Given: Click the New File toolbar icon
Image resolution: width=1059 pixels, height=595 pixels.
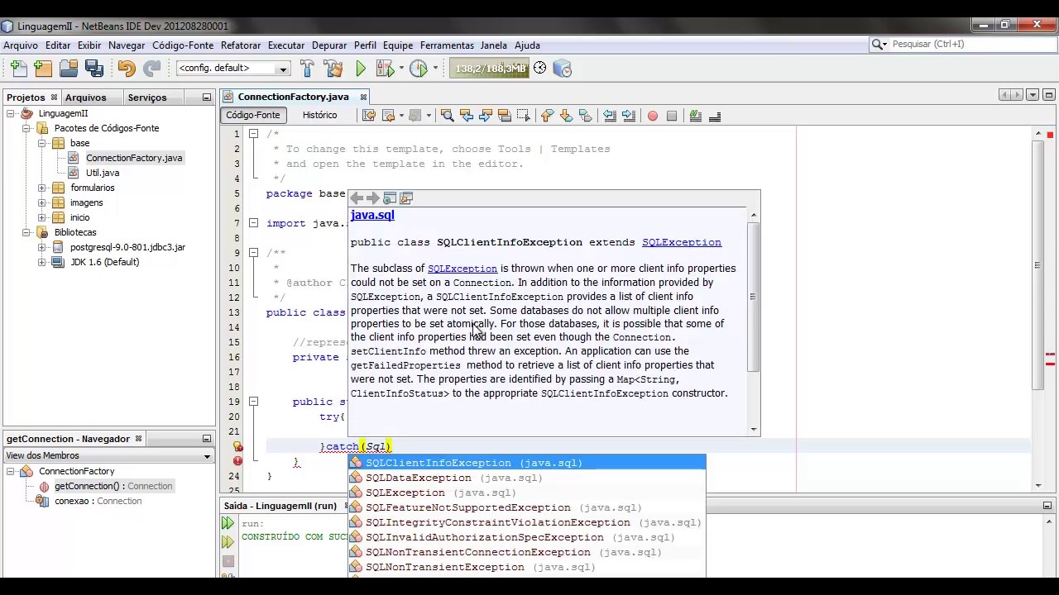Looking at the screenshot, I should click(x=18, y=69).
